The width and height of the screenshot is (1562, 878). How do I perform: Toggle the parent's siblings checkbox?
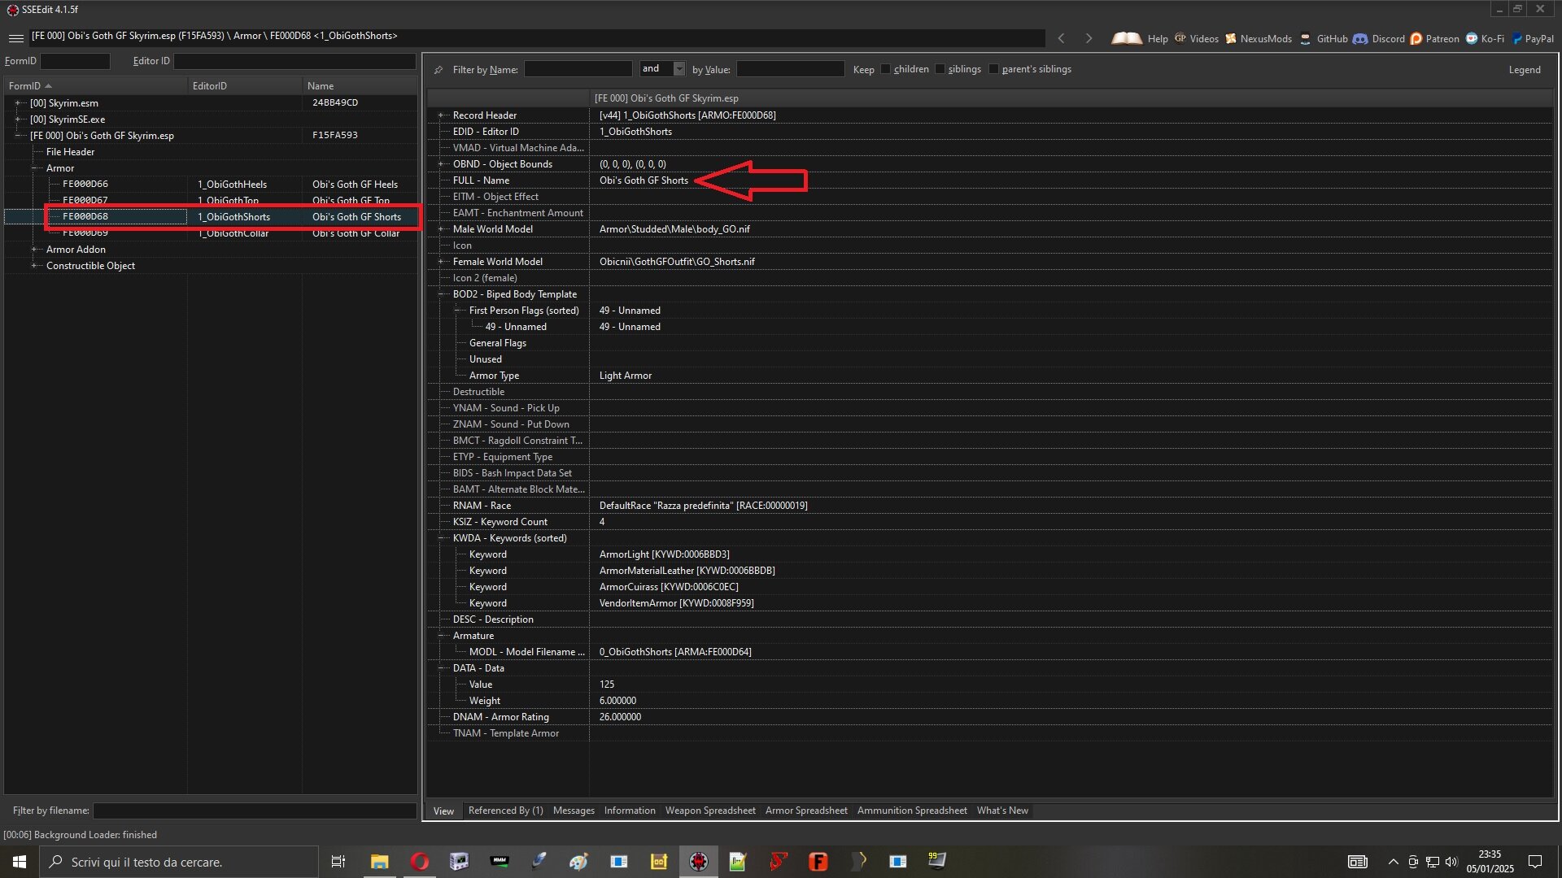point(993,69)
